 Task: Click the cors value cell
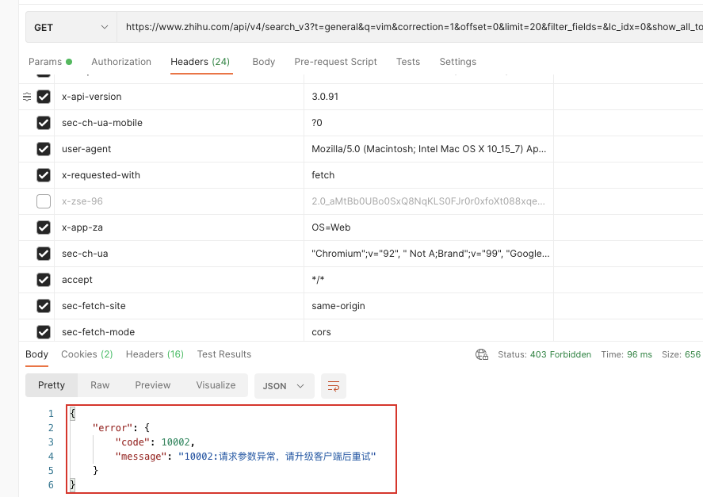pos(429,331)
